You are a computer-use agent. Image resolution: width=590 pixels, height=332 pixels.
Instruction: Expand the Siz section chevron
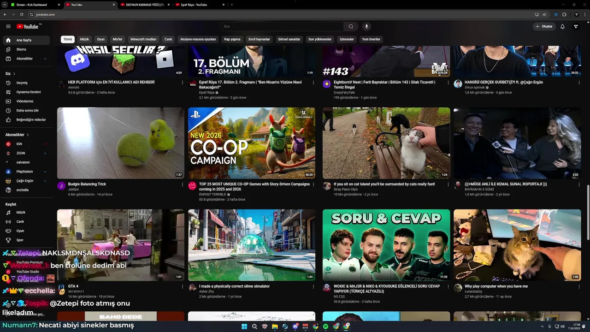(x=14, y=74)
